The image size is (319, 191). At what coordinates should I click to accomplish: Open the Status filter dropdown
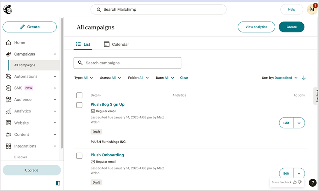pyautogui.click(x=111, y=78)
